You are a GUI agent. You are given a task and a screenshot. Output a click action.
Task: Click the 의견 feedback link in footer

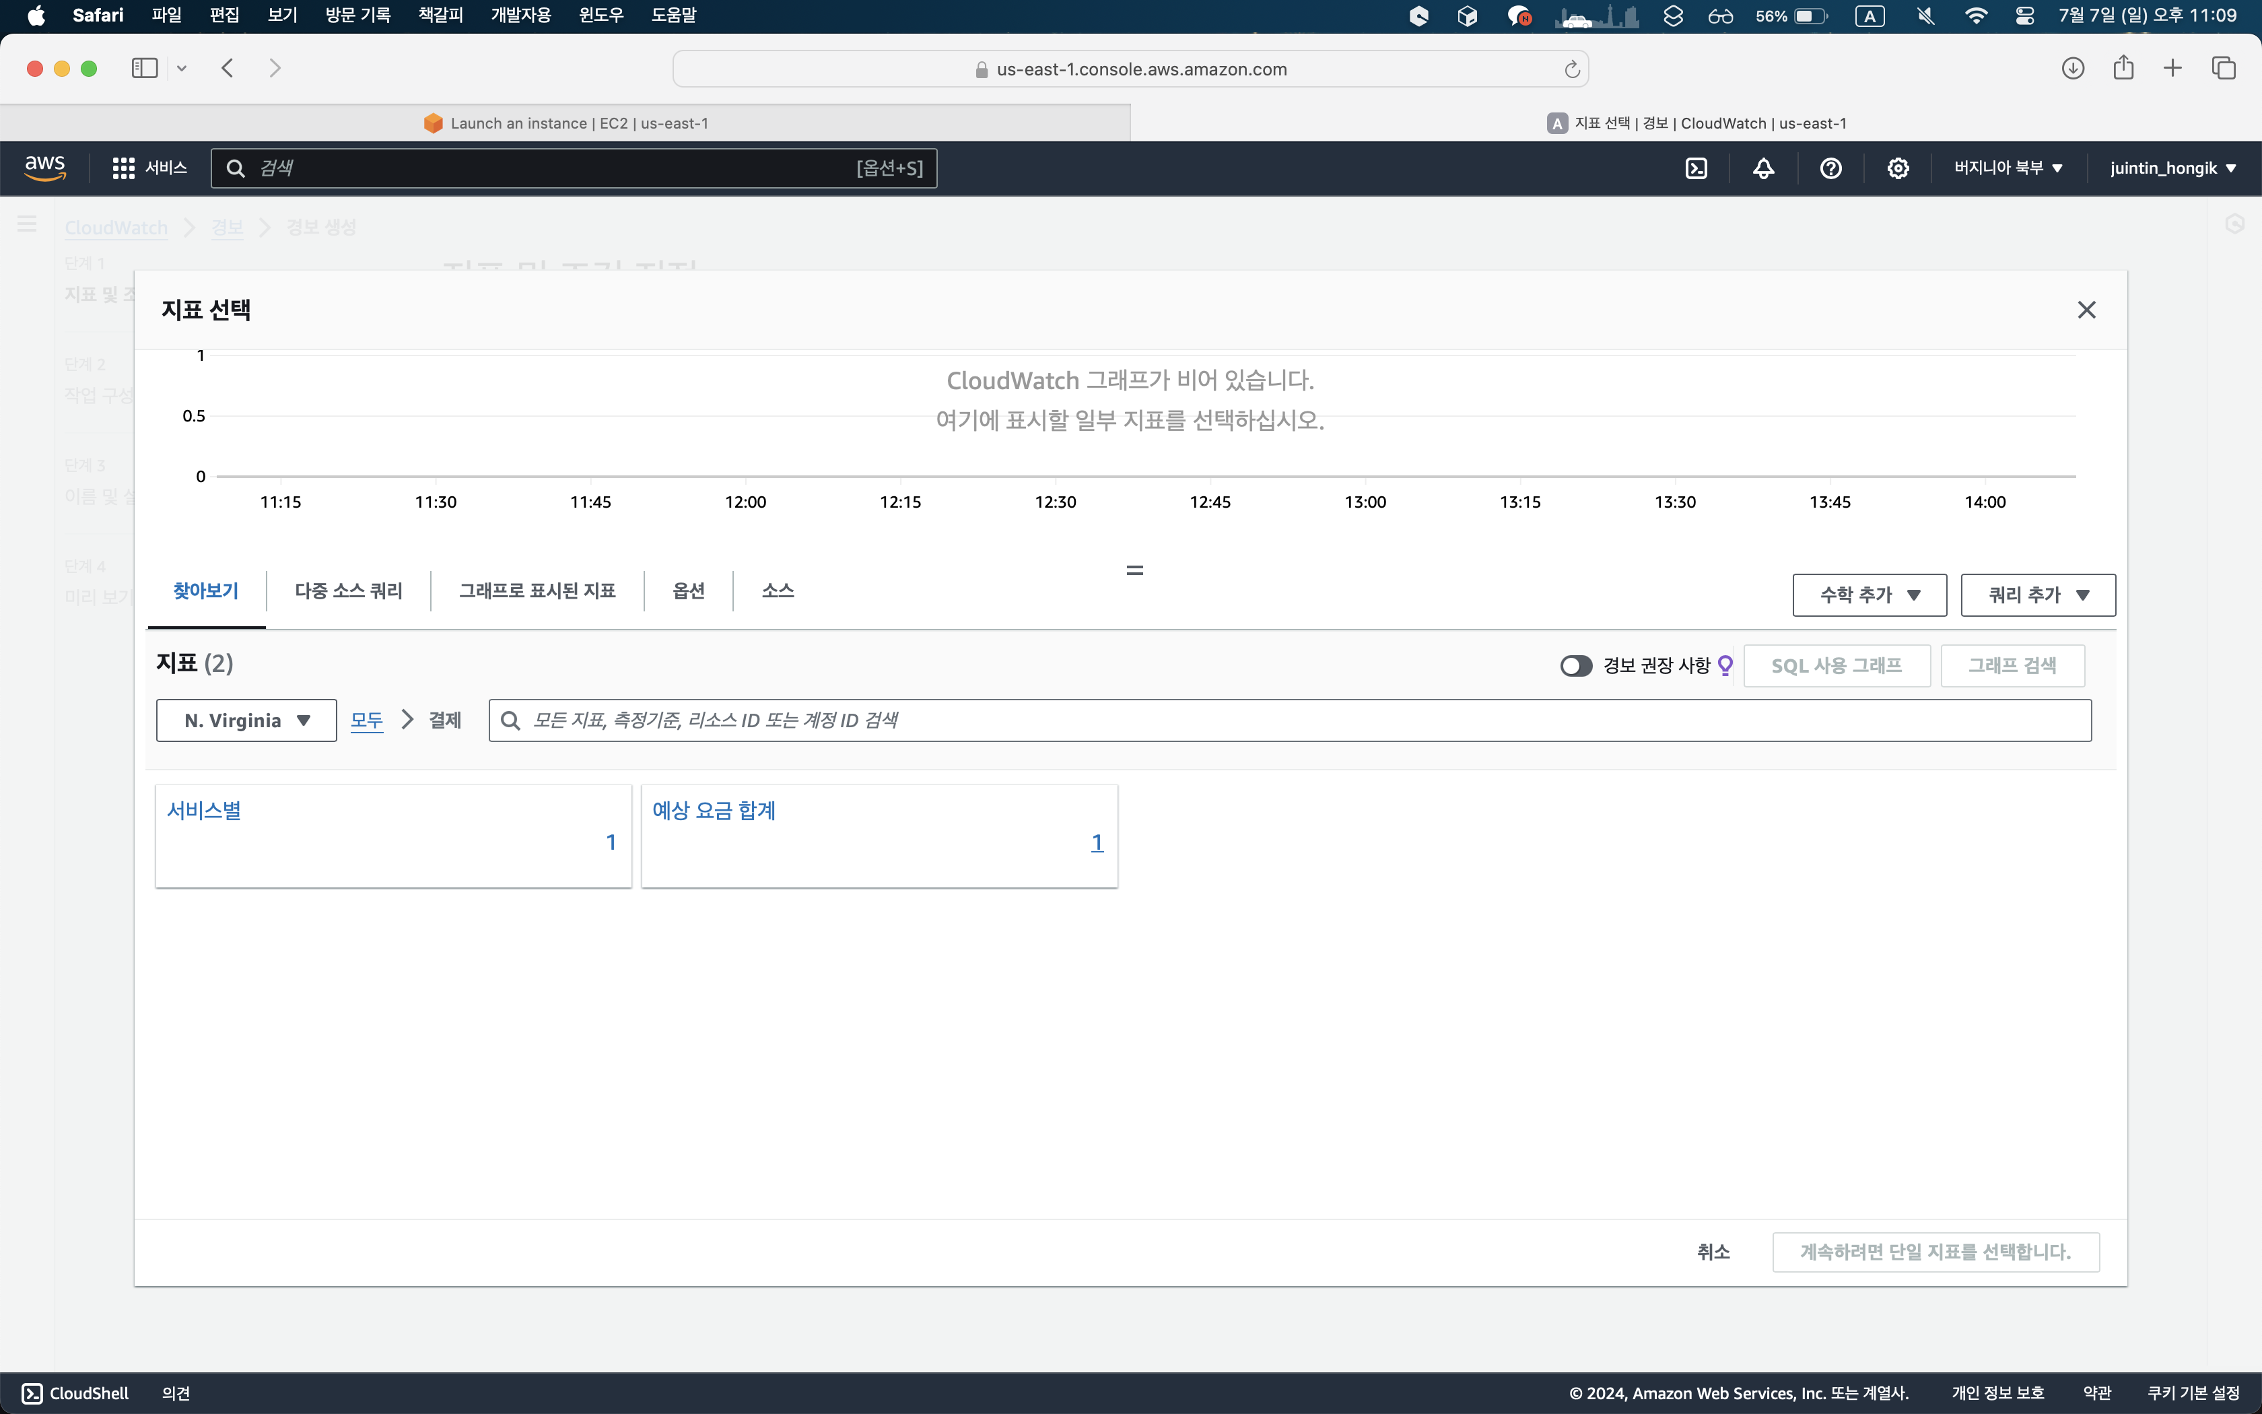coord(176,1393)
